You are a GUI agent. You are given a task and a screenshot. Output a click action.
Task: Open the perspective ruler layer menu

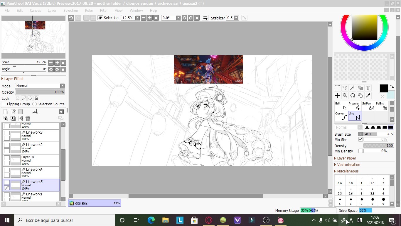point(35,112)
